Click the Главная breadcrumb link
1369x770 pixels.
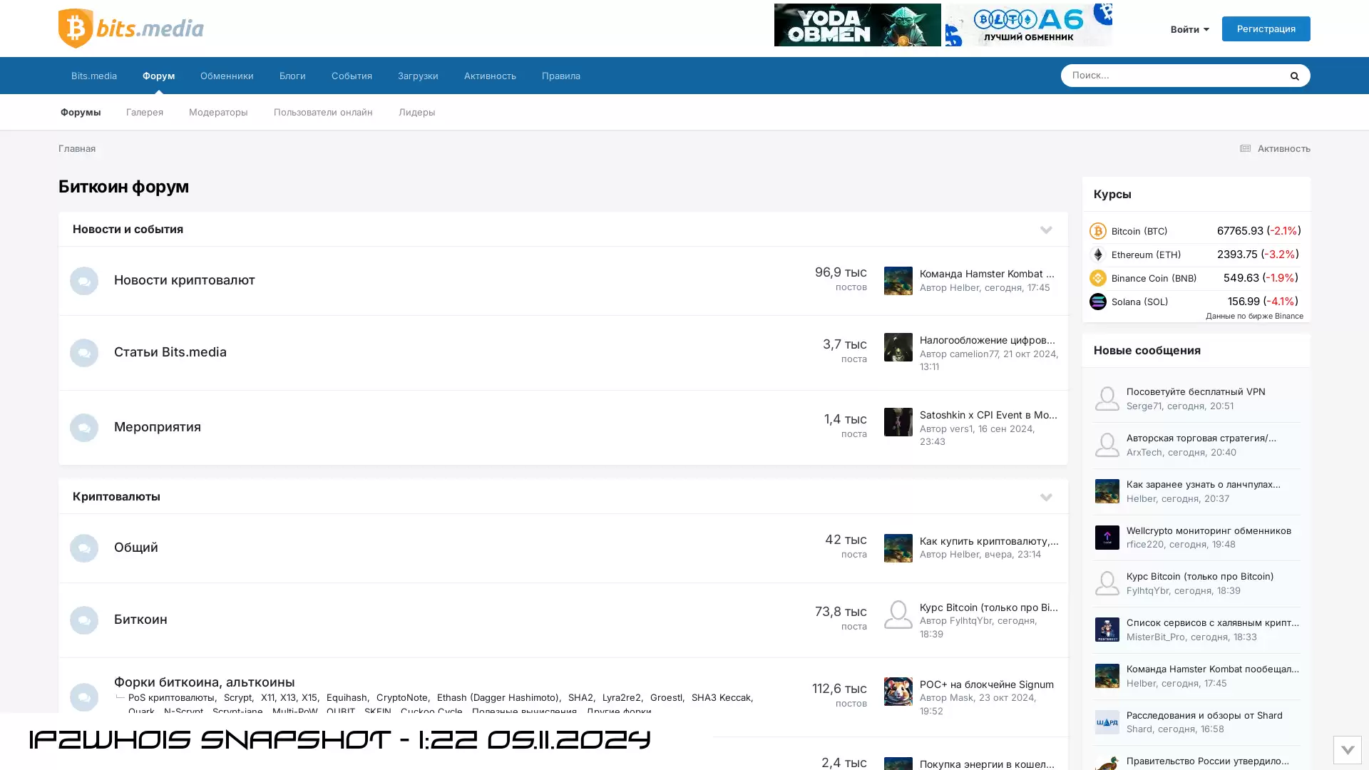tap(77, 148)
